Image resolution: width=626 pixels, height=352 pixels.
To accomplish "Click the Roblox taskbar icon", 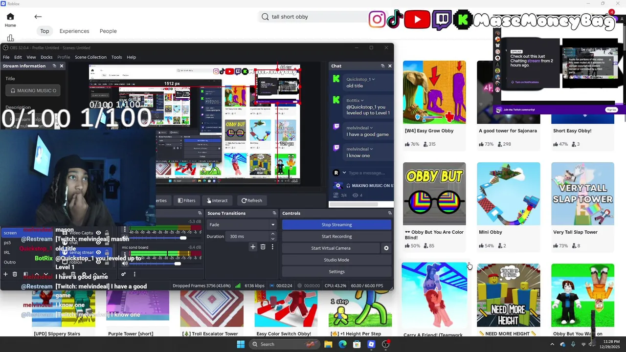I will (371, 344).
